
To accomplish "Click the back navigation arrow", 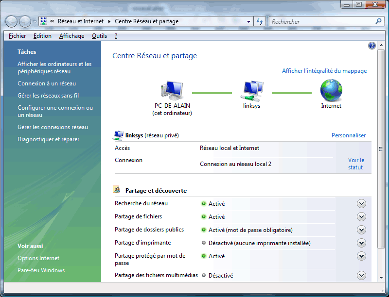I will point(12,21).
